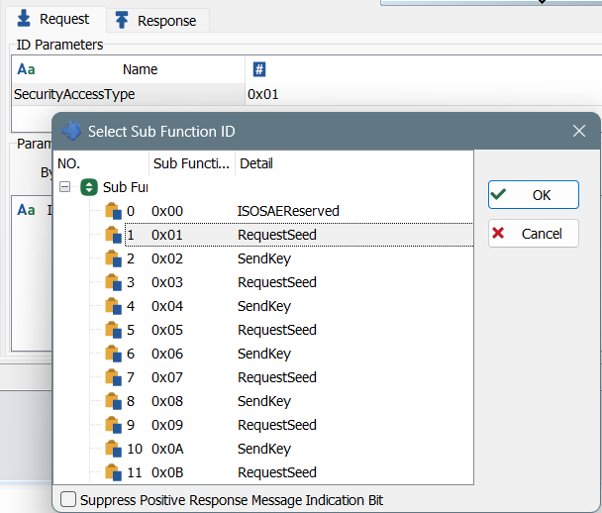Click the icon of row 0x03 RequestSeed
The height and width of the screenshot is (513, 602).
(113, 282)
